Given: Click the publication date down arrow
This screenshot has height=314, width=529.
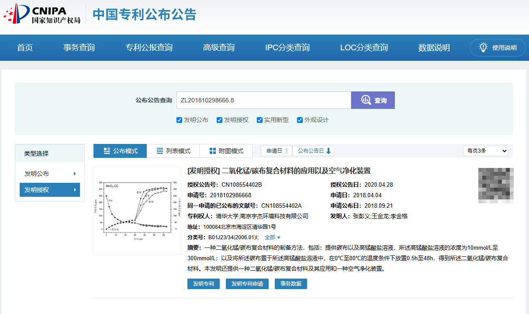Looking at the screenshot, I should (x=328, y=151).
